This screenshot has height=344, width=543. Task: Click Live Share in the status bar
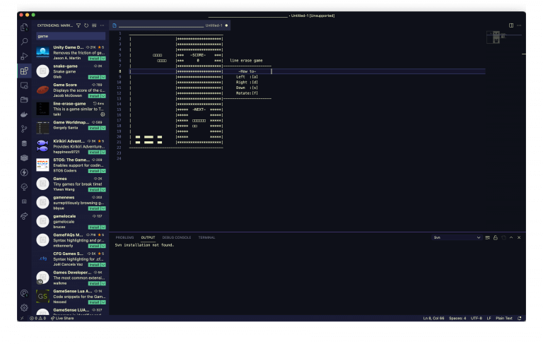pos(62,319)
